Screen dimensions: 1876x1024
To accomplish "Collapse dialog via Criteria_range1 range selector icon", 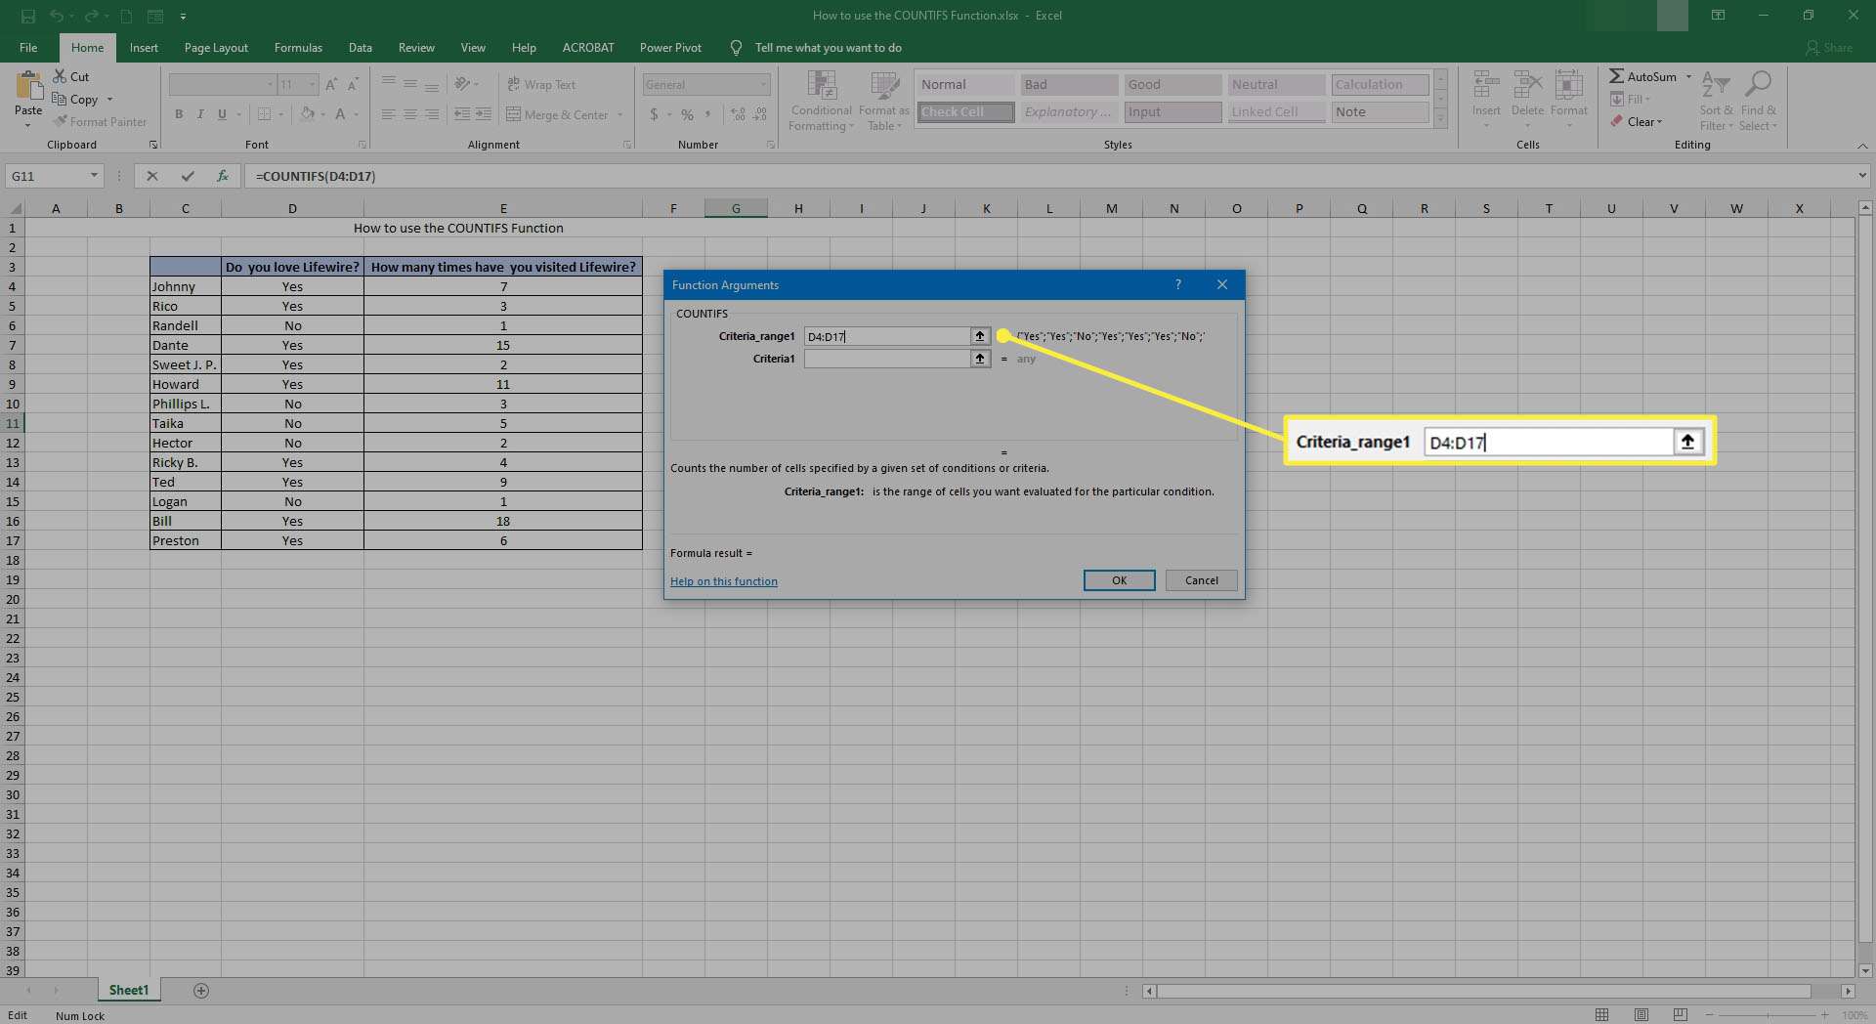I will 980,336.
